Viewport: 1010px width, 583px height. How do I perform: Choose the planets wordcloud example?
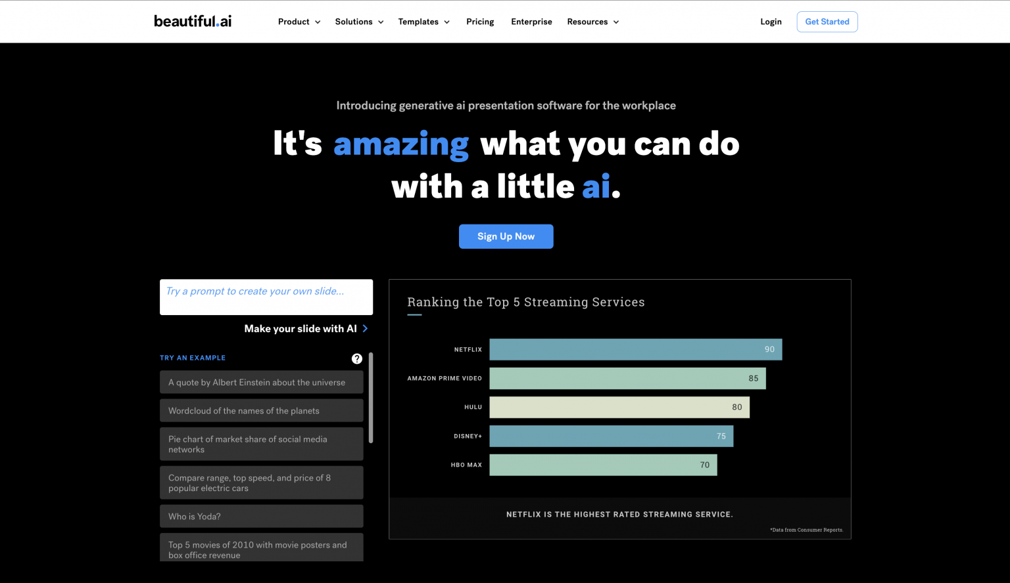[261, 410]
